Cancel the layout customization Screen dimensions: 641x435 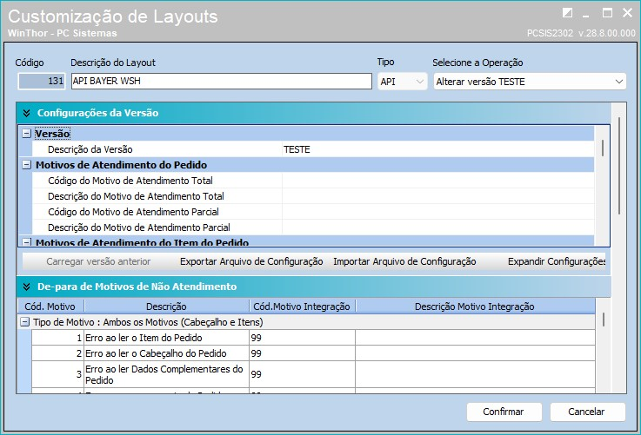[587, 412]
